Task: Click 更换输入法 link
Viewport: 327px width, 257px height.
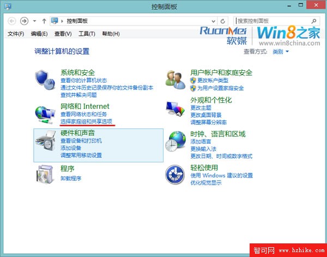Action: tap(203, 149)
